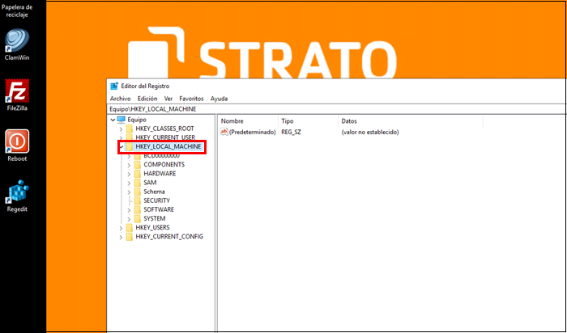This screenshot has height=333, width=567.
Task: Open the Regedit desktop shortcut
Action: click(17, 196)
